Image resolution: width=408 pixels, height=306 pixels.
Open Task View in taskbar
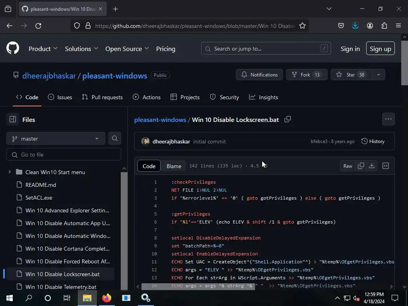67,298
